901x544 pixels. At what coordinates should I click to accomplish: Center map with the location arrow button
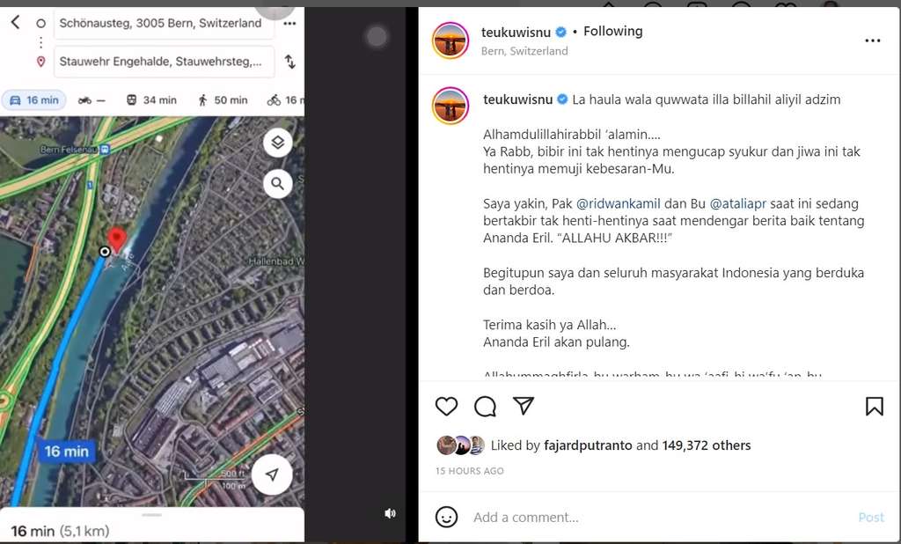[x=272, y=474]
